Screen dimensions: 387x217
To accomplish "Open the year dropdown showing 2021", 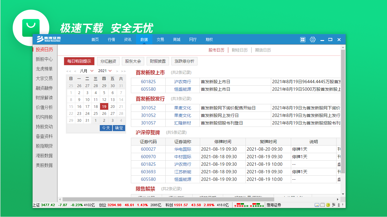I will [105, 71].
